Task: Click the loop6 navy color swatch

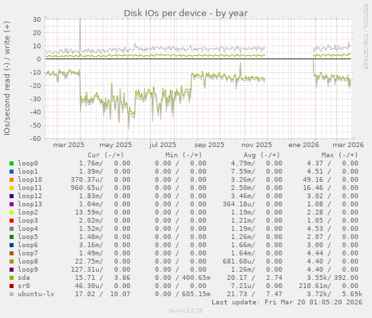Action: coord(12,245)
